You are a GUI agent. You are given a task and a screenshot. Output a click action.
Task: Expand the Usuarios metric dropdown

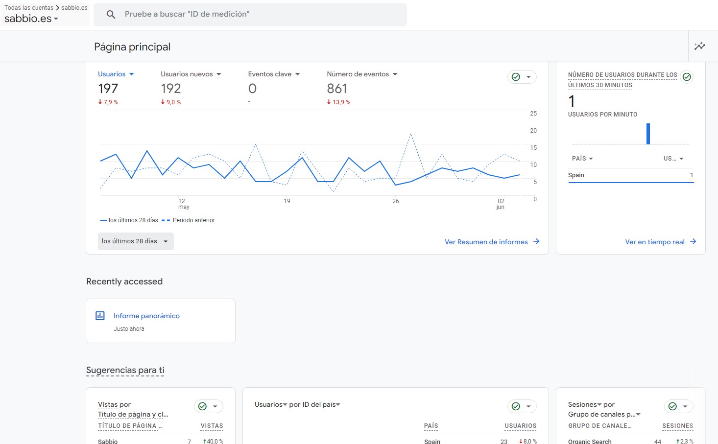click(x=131, y=74)
